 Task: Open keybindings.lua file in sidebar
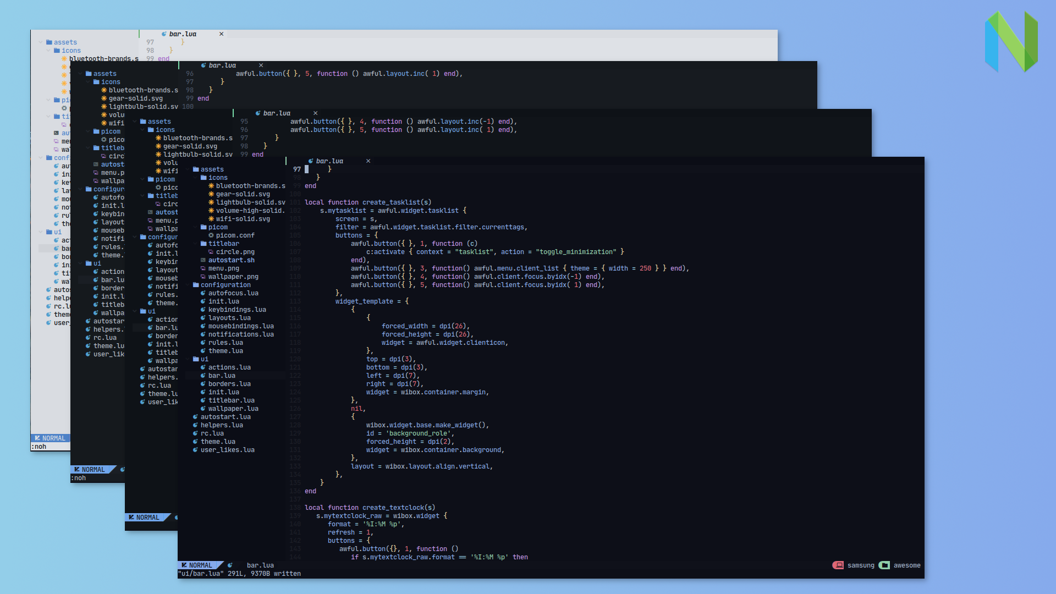(x=237, y=310)
